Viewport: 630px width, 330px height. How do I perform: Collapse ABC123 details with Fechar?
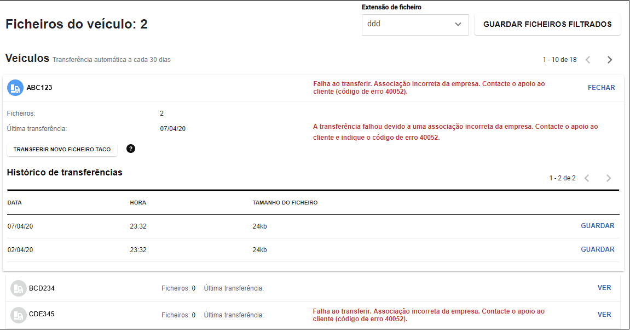tap(601, 88)
